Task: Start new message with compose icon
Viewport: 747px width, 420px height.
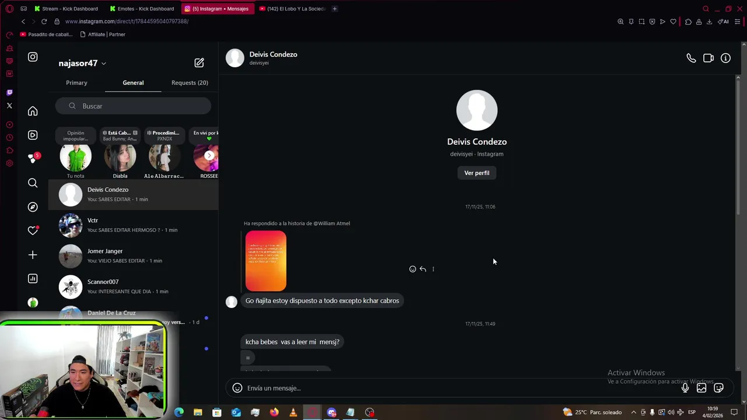Action: [199, 62]
